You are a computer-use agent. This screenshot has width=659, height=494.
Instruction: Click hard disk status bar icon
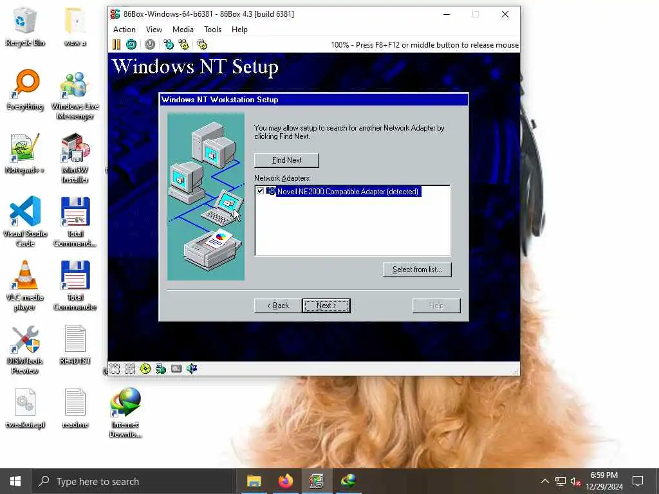point(176,369)
